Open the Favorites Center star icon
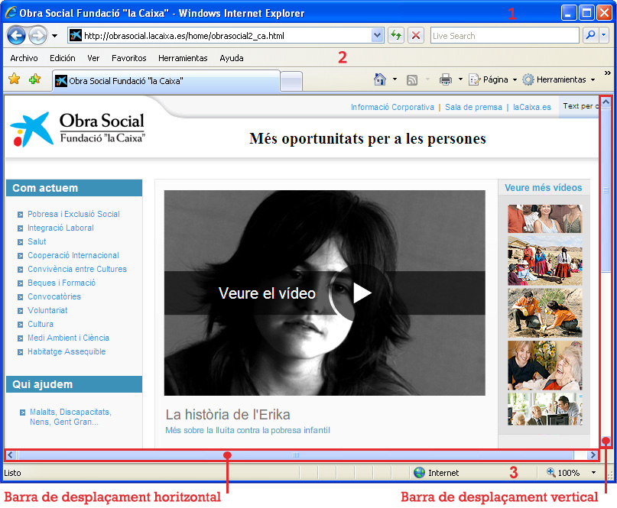 tap(14, 79)
